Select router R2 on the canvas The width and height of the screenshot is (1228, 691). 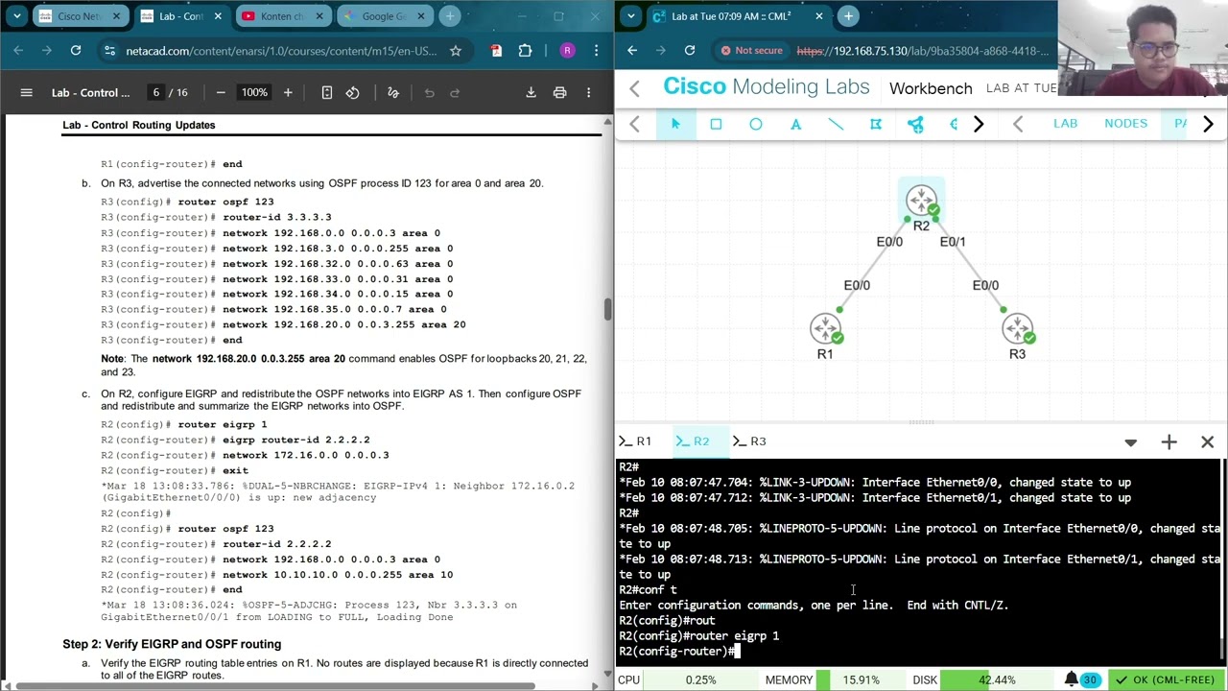921,201
